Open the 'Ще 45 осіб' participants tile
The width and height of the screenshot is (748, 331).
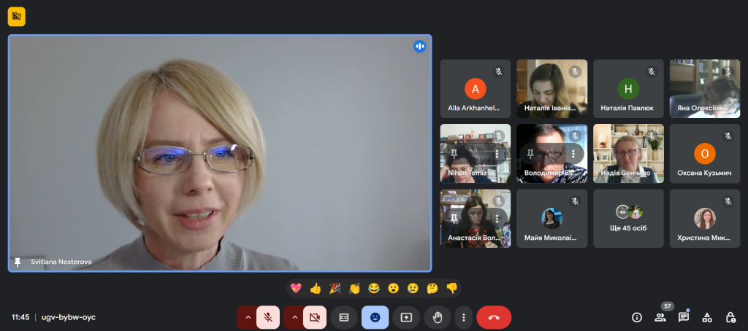pos(628,219)
